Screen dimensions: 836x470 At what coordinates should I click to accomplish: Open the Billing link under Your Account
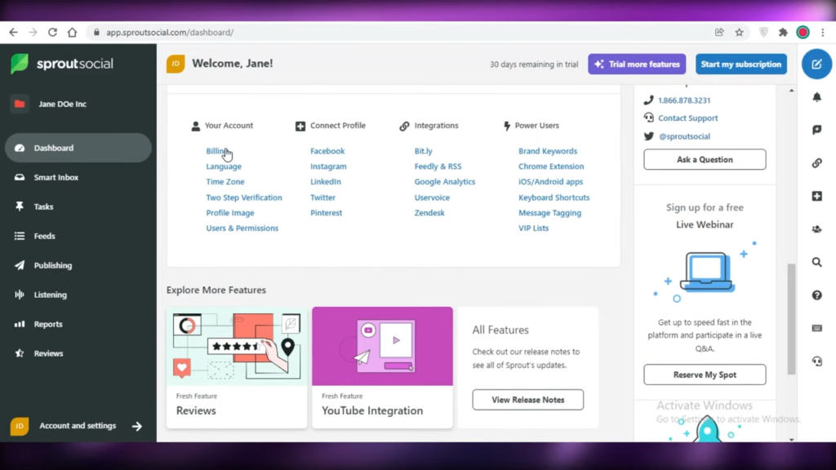[216, 150]
